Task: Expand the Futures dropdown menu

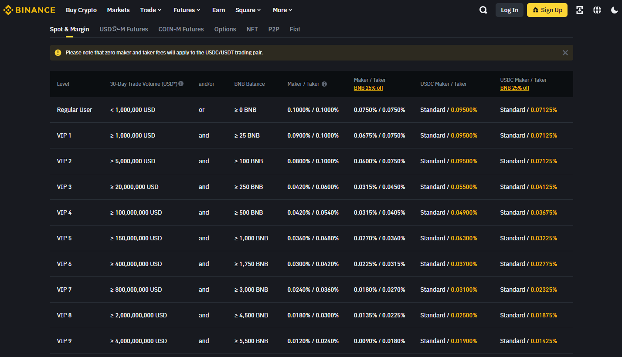Action: coord(187,10)
